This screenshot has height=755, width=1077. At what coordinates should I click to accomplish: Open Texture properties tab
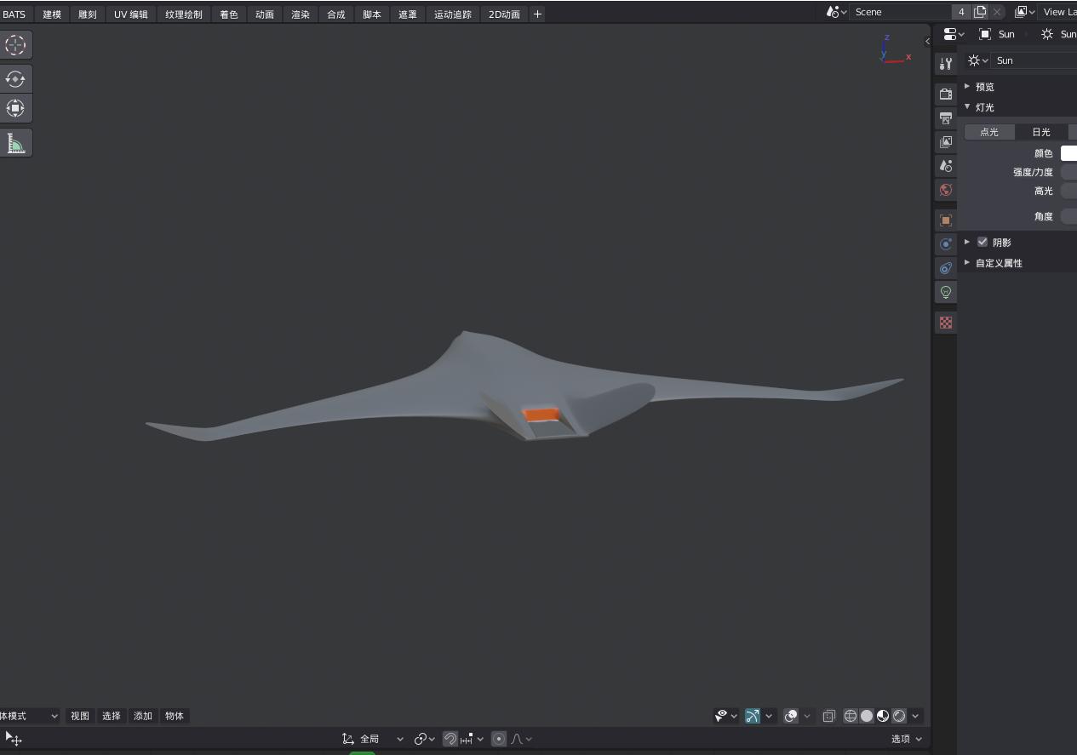(x=945, y=323)
